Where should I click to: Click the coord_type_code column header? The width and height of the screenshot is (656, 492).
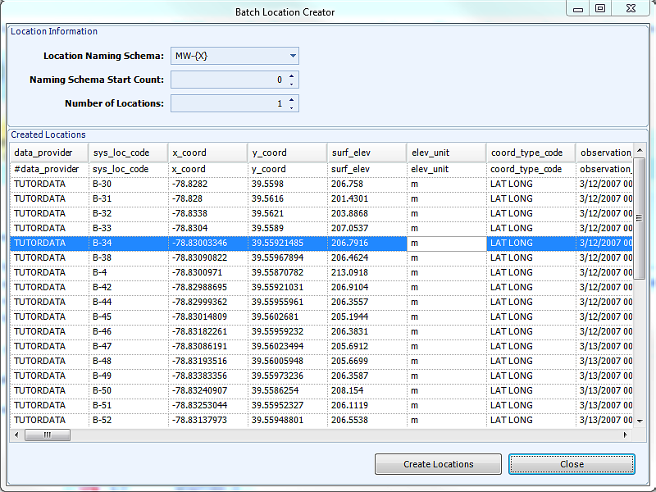529,153
